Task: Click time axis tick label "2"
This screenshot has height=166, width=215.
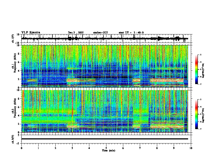Action: point(55,148)
